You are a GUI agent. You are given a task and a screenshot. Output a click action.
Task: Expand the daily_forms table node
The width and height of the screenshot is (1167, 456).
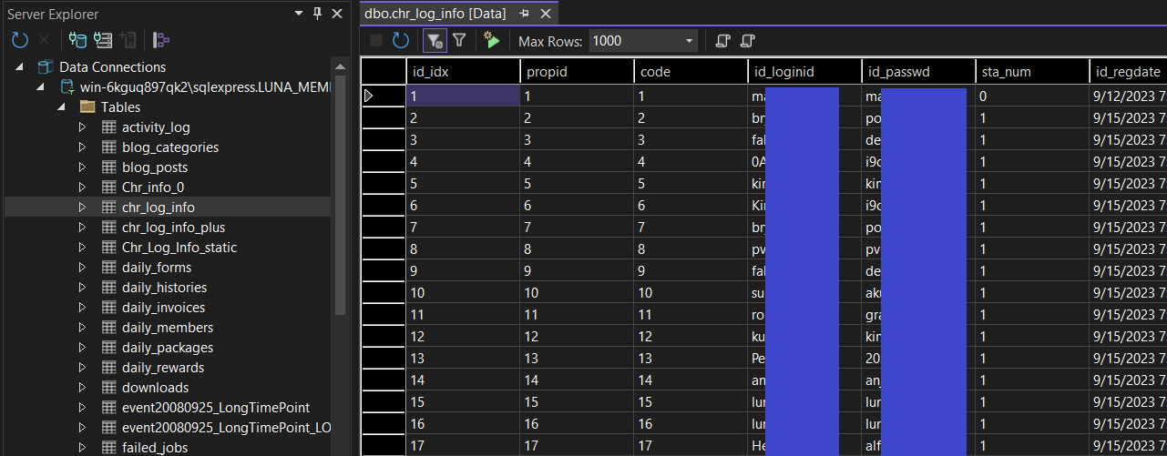click(x=82, y=268)
